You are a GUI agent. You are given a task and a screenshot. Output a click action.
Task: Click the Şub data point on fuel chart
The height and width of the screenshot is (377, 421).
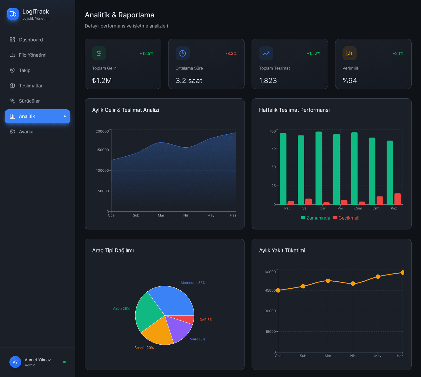[x=303, y=286]
